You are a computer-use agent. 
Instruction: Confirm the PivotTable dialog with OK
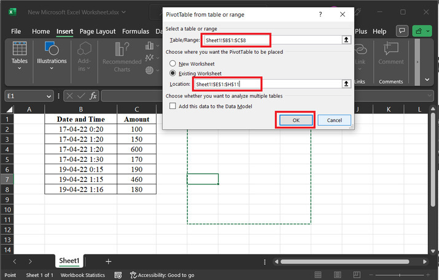click(295, 120)
